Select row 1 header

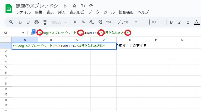coord(6,45)
